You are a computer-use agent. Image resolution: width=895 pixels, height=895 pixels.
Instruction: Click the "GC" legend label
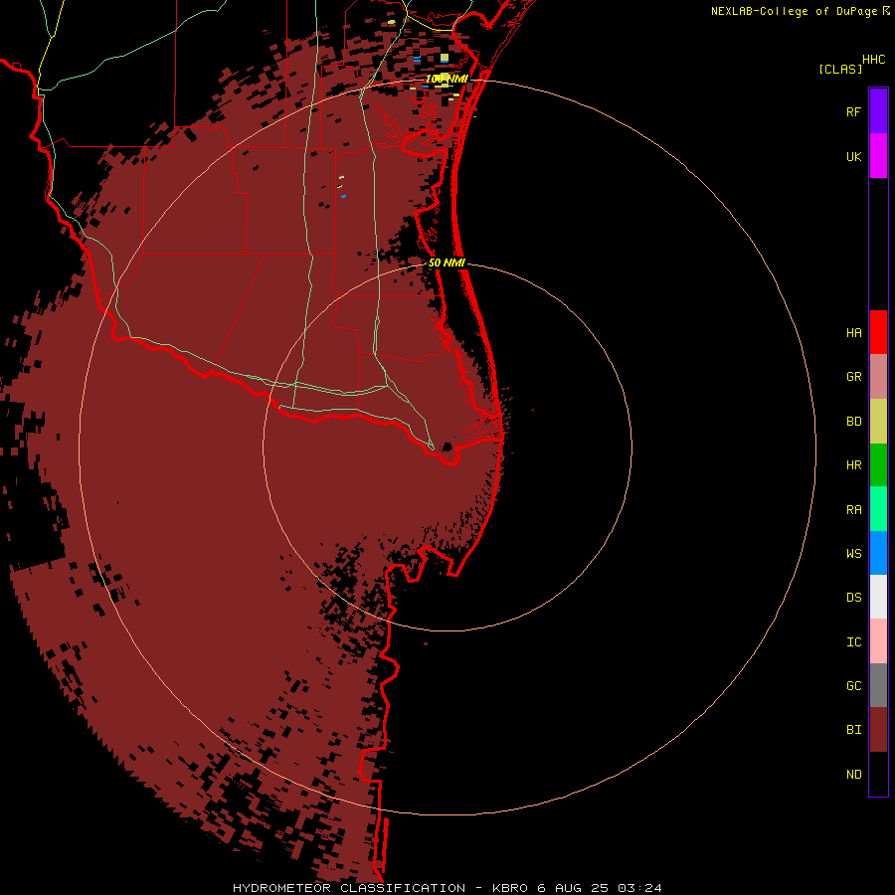(x=854, y=686)
